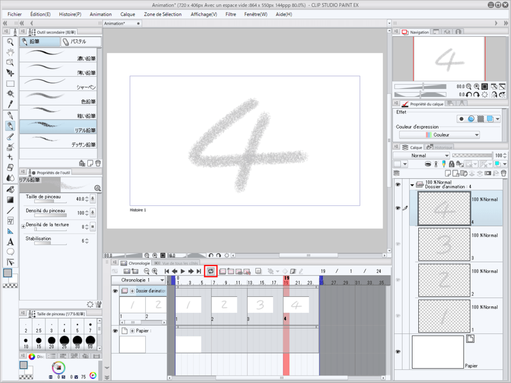Expand Dossier d'animation track in timeline

click(133, 291)
